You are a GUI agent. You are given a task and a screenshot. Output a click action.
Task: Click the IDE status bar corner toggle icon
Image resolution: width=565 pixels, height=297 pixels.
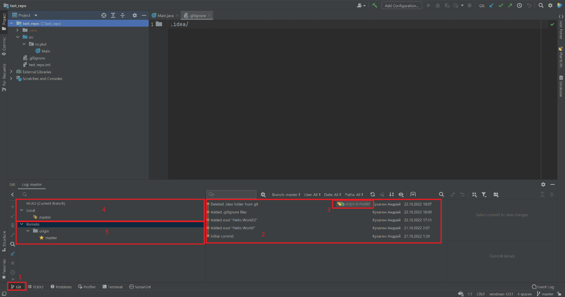(4, 294)
